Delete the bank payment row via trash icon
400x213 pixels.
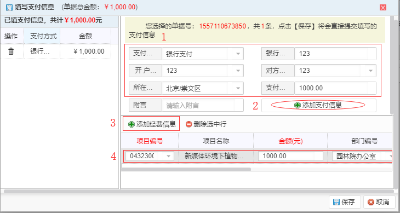coord(11,51)
